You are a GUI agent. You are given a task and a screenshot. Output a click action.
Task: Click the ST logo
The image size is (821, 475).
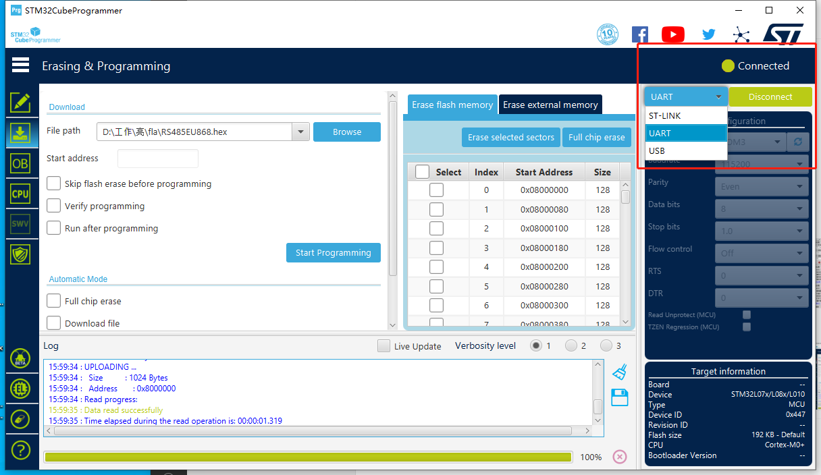(783, 34)
